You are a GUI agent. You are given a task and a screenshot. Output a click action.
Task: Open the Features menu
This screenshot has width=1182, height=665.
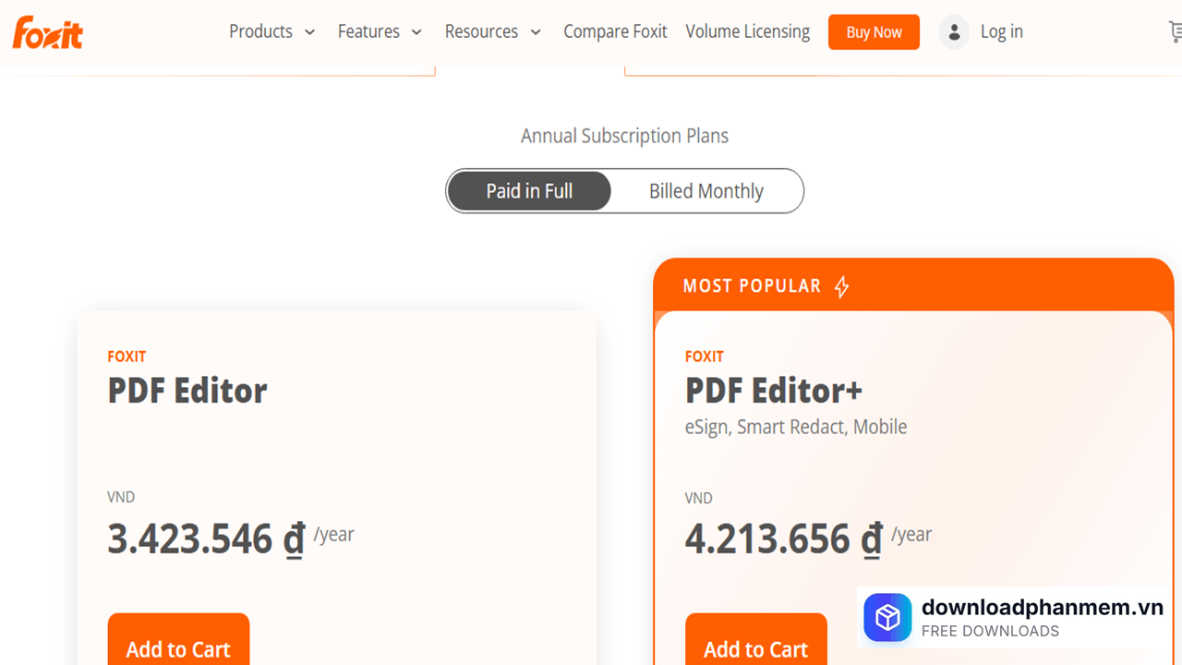tap(368, 31)
